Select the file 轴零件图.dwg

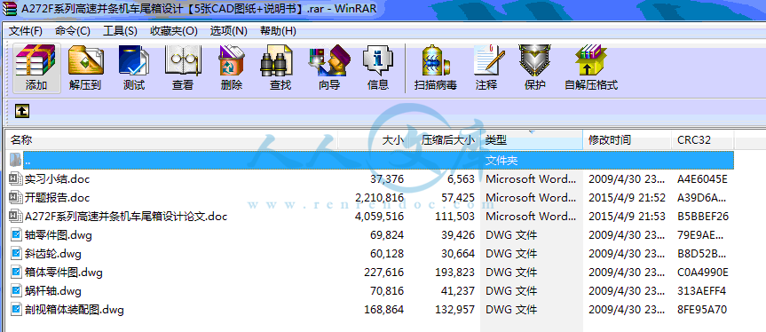pos(58,235)
